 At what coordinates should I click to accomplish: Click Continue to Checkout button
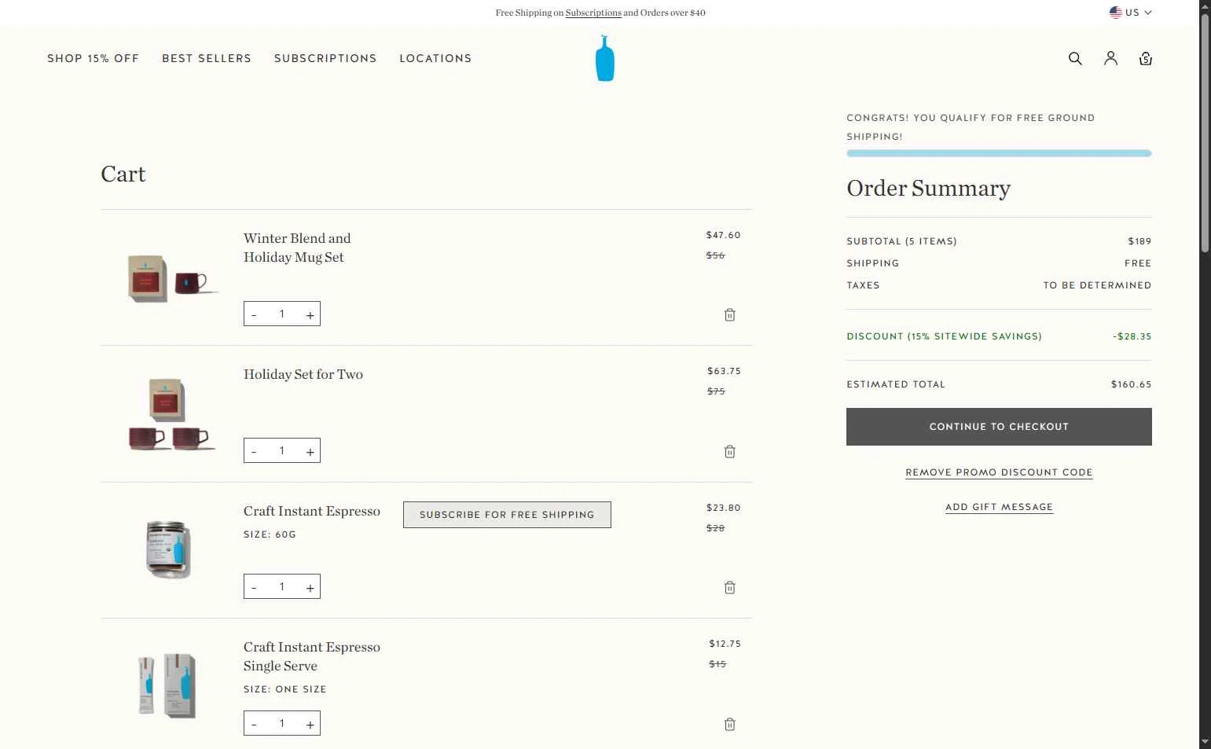pos(999,427)
